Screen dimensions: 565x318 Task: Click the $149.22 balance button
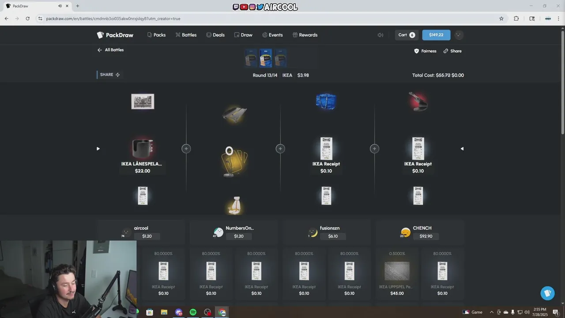tap(436, 35)
